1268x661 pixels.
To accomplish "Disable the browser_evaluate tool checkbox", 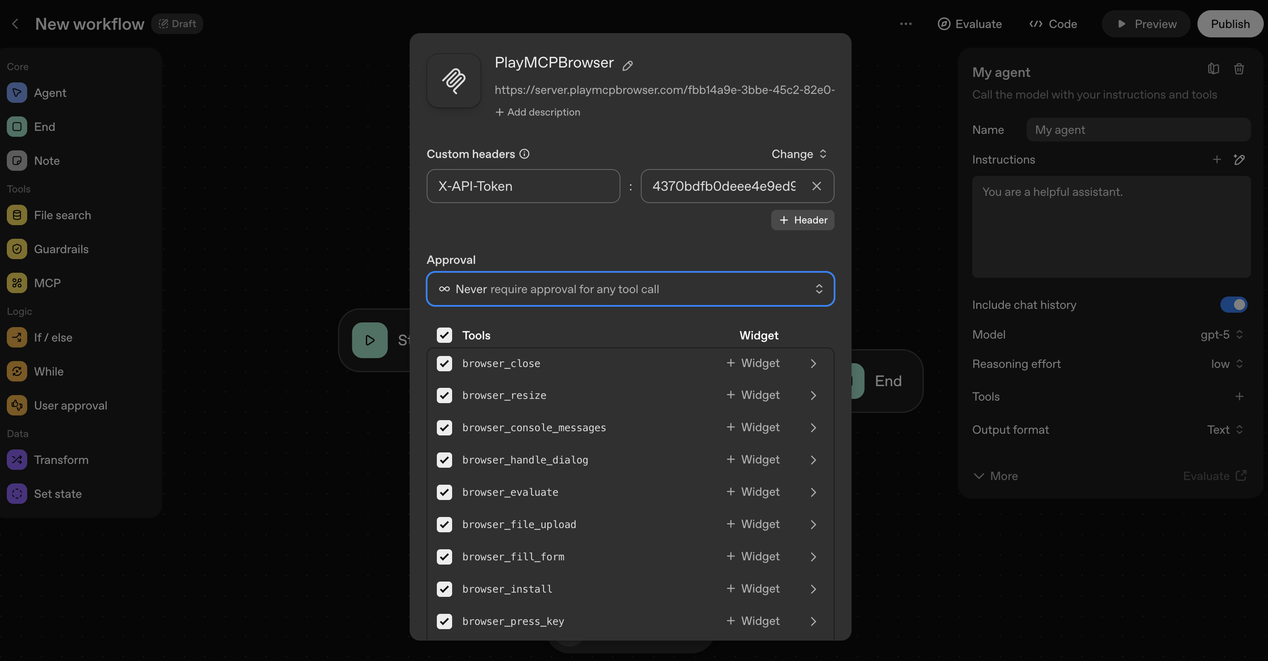I will (x=444, y=492).
